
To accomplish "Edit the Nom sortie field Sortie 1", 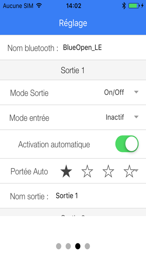I will (x=67, y=196).
